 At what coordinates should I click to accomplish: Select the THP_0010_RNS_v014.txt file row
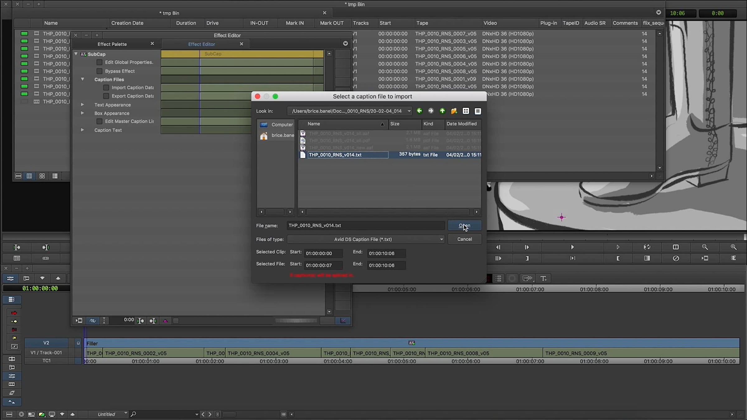[389, 155]
